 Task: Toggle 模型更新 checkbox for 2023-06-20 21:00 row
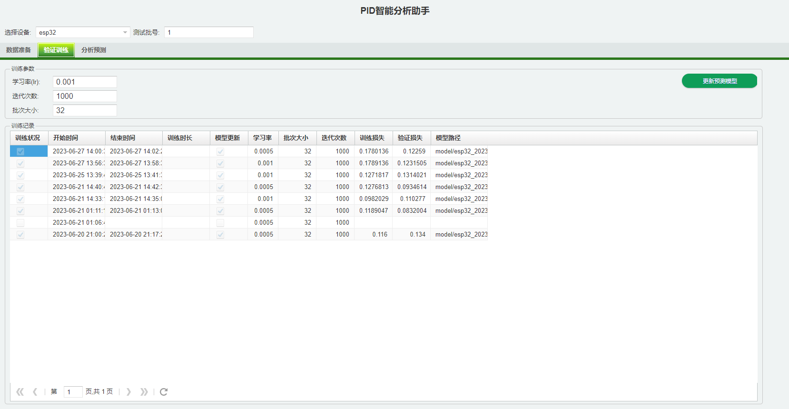pos(220,235)
